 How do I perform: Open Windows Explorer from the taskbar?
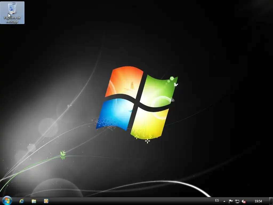[x=34, y=201]
